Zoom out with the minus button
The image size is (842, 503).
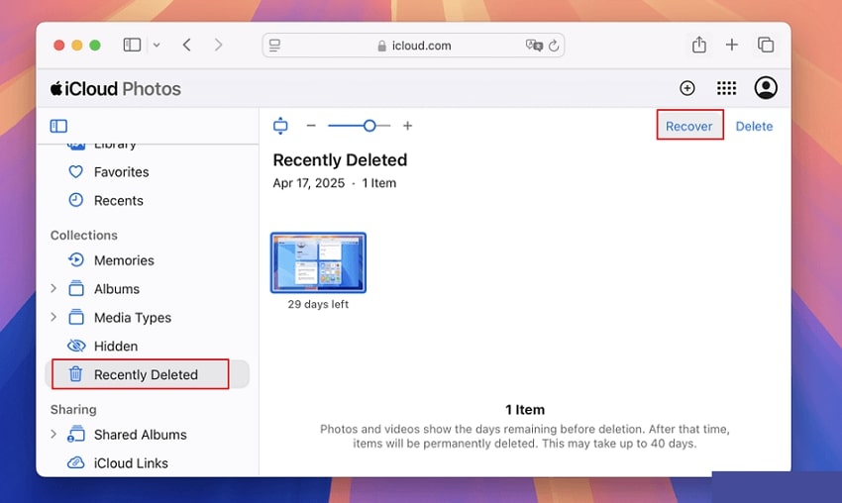click(x=311, y=126)
